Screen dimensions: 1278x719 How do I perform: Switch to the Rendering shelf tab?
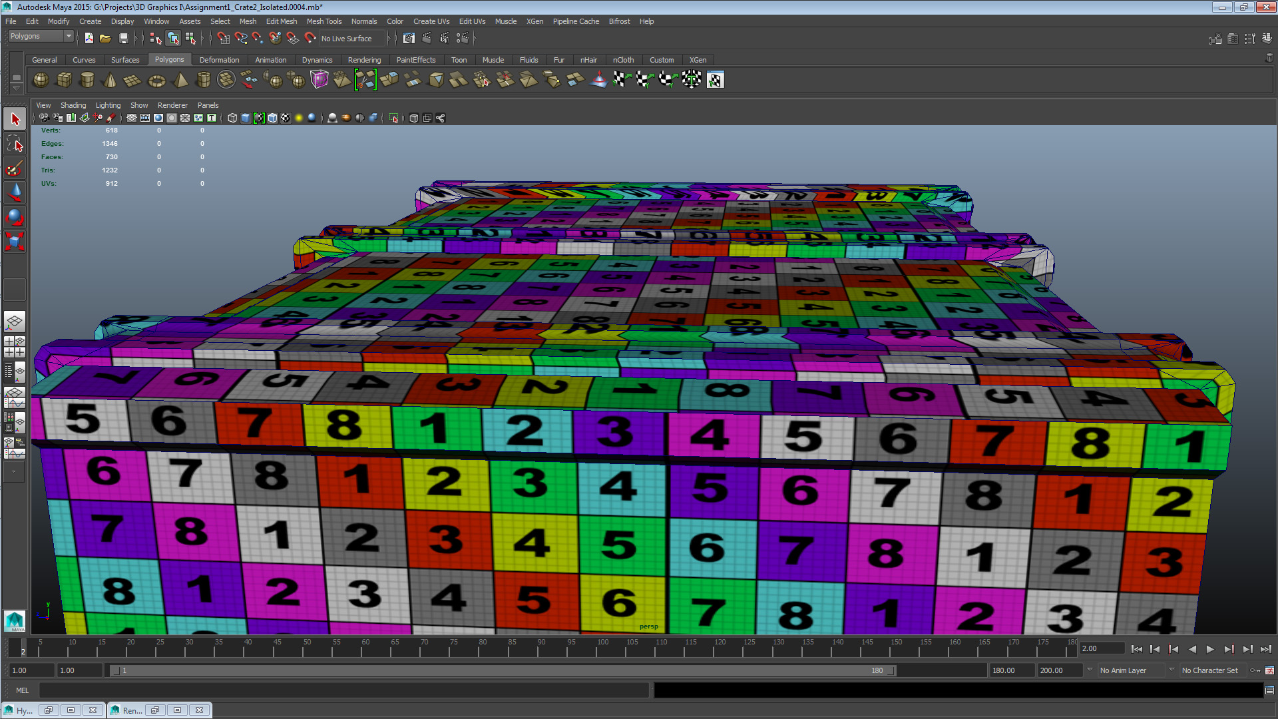tap(365, 60)
